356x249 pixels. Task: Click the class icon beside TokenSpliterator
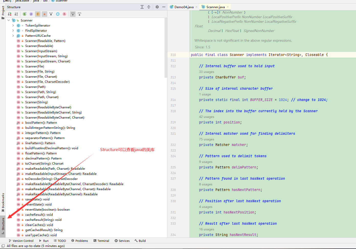[18, 25]
